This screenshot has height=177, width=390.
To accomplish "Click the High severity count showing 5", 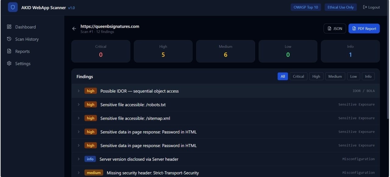I will [163, 55].
